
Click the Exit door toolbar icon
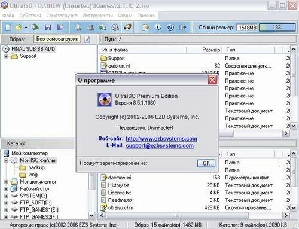pos(183,27)
